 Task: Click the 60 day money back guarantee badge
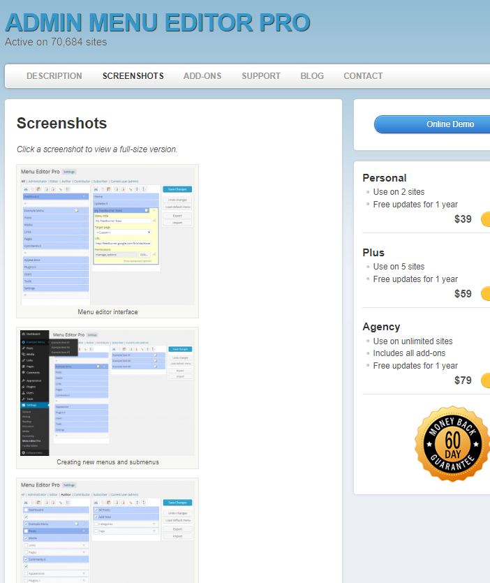pos(452,444)
